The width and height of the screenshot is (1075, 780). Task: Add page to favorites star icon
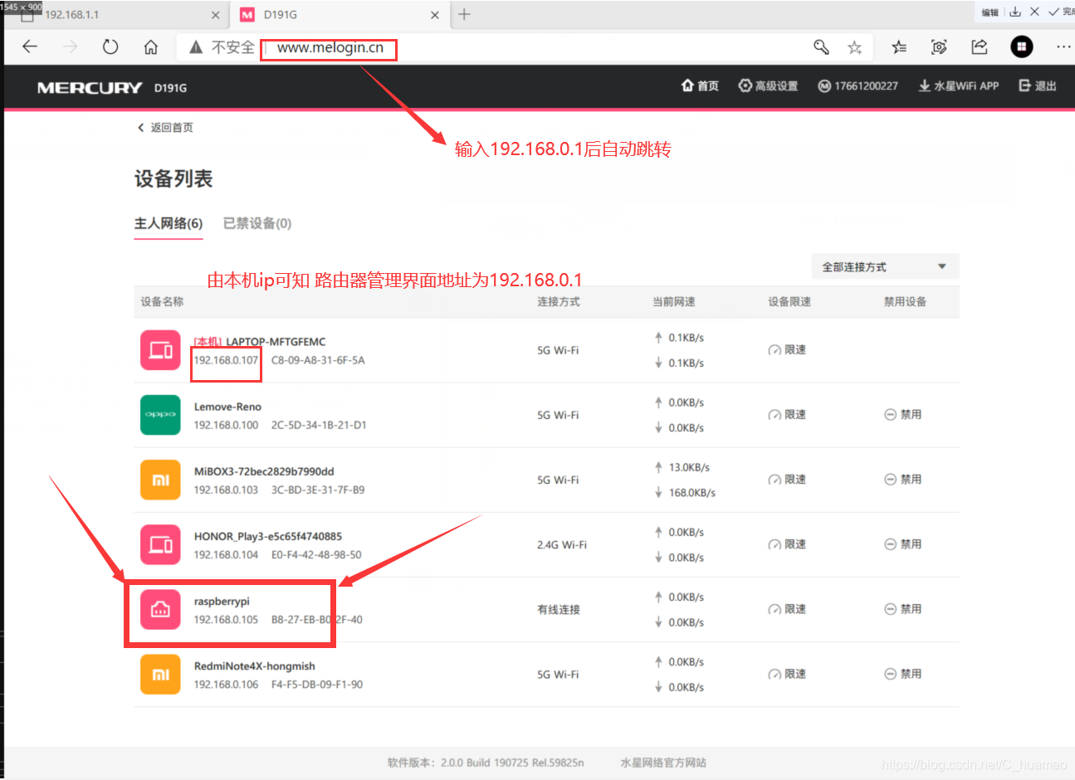point(854,47)
